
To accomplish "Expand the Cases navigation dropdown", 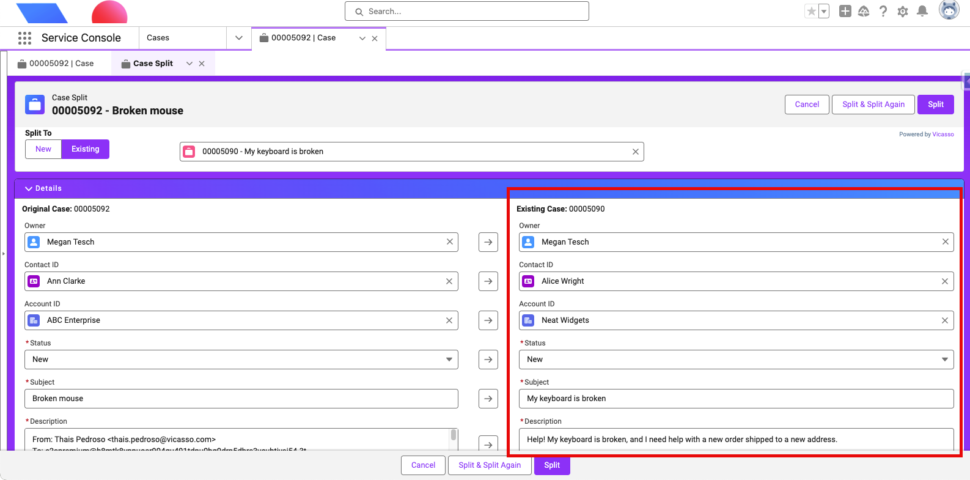I will click(239, 38).
